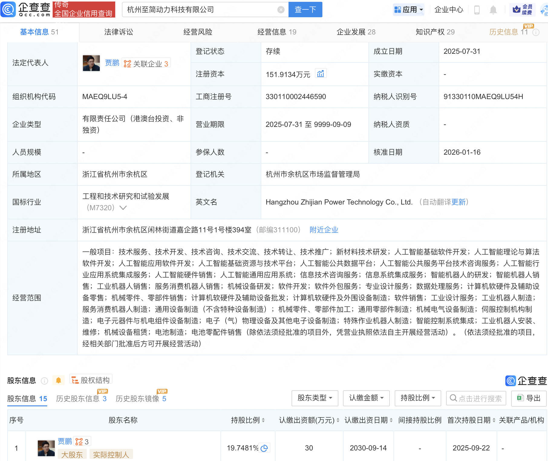
Task: Open the 附近企业 link
Action: click(324, 230)
